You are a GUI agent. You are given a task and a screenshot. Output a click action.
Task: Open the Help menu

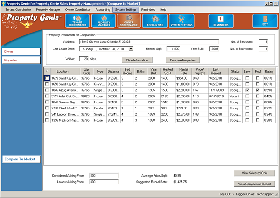[x=163, y=10]
